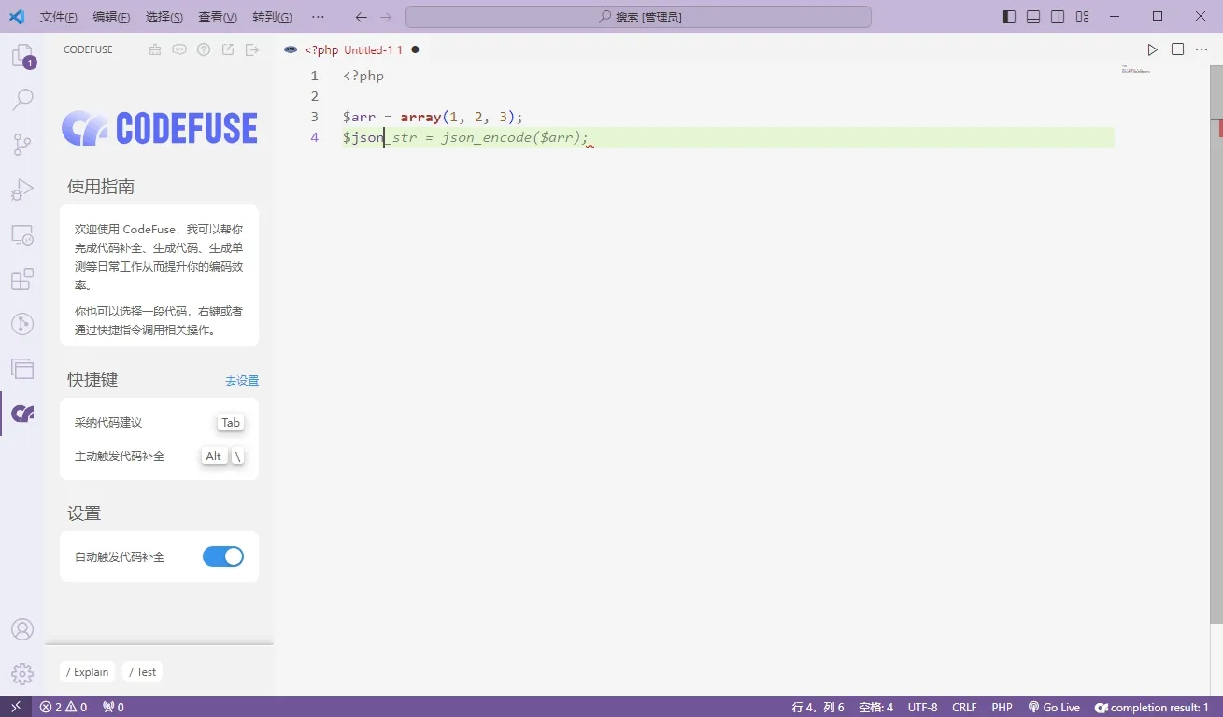This screenshot has width=1223, height=717.
Task: Click the 采纳代码建议 label
Action: coord(108,423)
